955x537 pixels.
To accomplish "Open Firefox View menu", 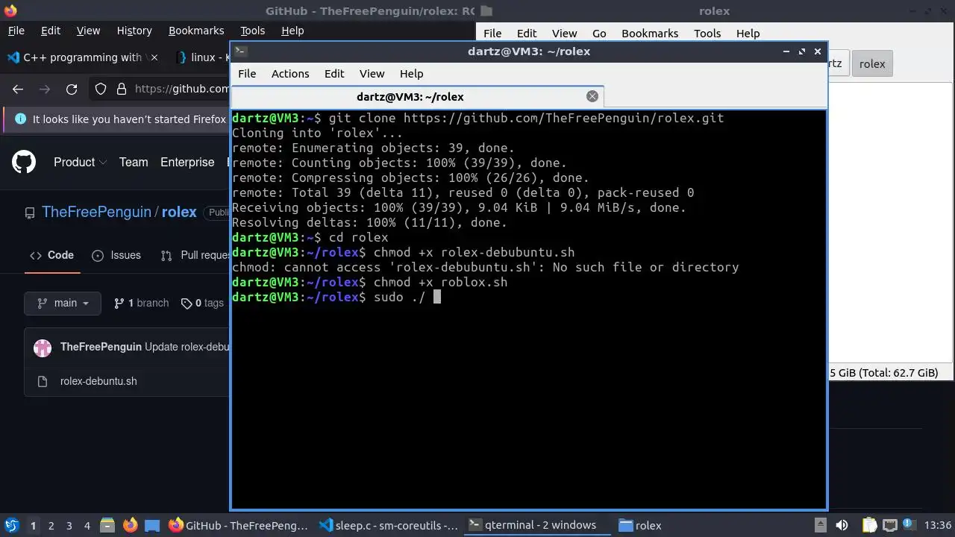I will 88,31.
